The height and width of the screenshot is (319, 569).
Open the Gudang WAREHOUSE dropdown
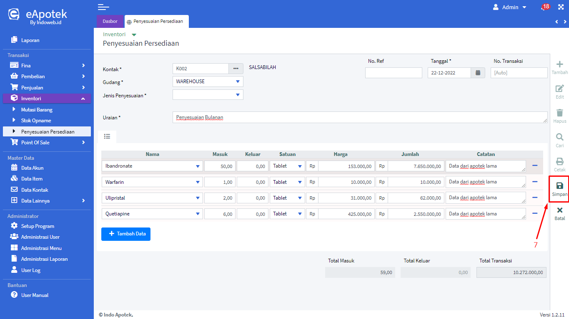point(208,82)
